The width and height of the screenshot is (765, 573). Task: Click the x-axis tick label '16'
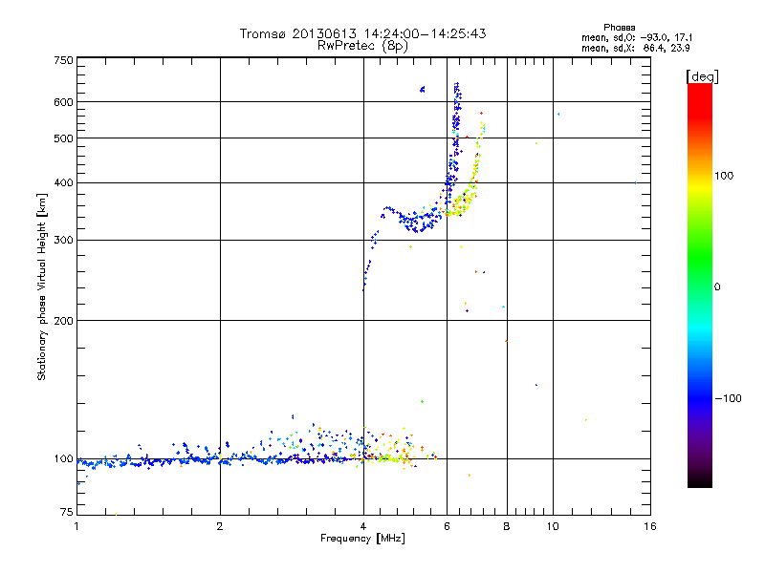click(x=650, y=526)
